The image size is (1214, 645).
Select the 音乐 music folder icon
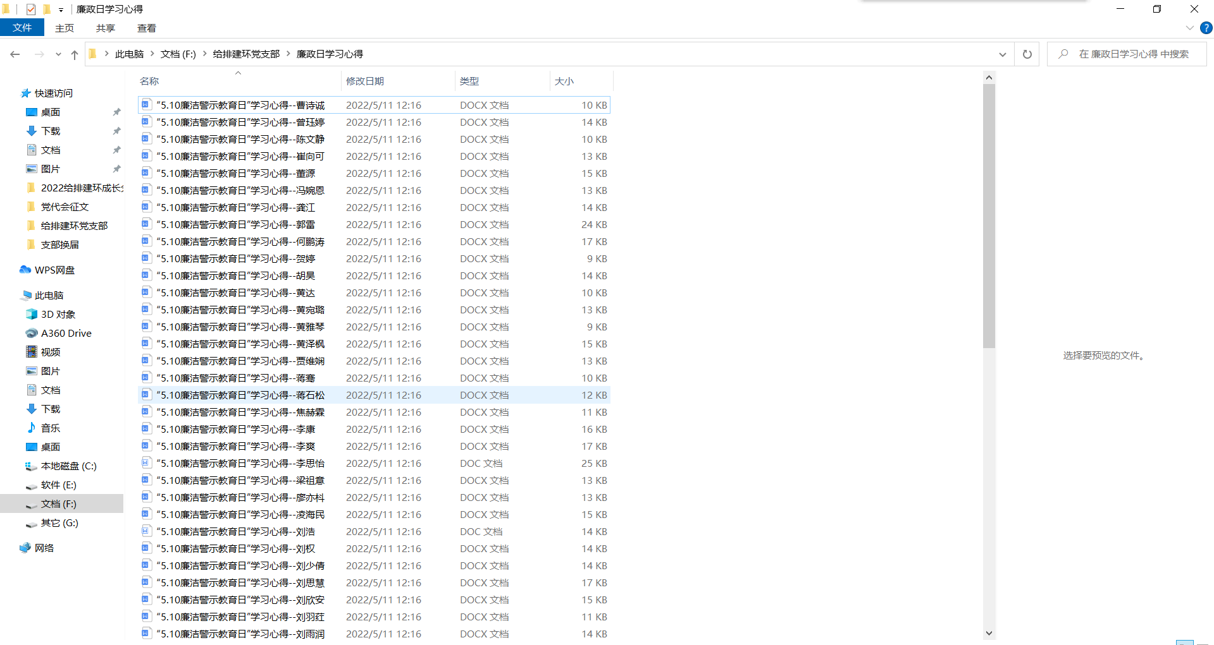click(x=32, y=428)
